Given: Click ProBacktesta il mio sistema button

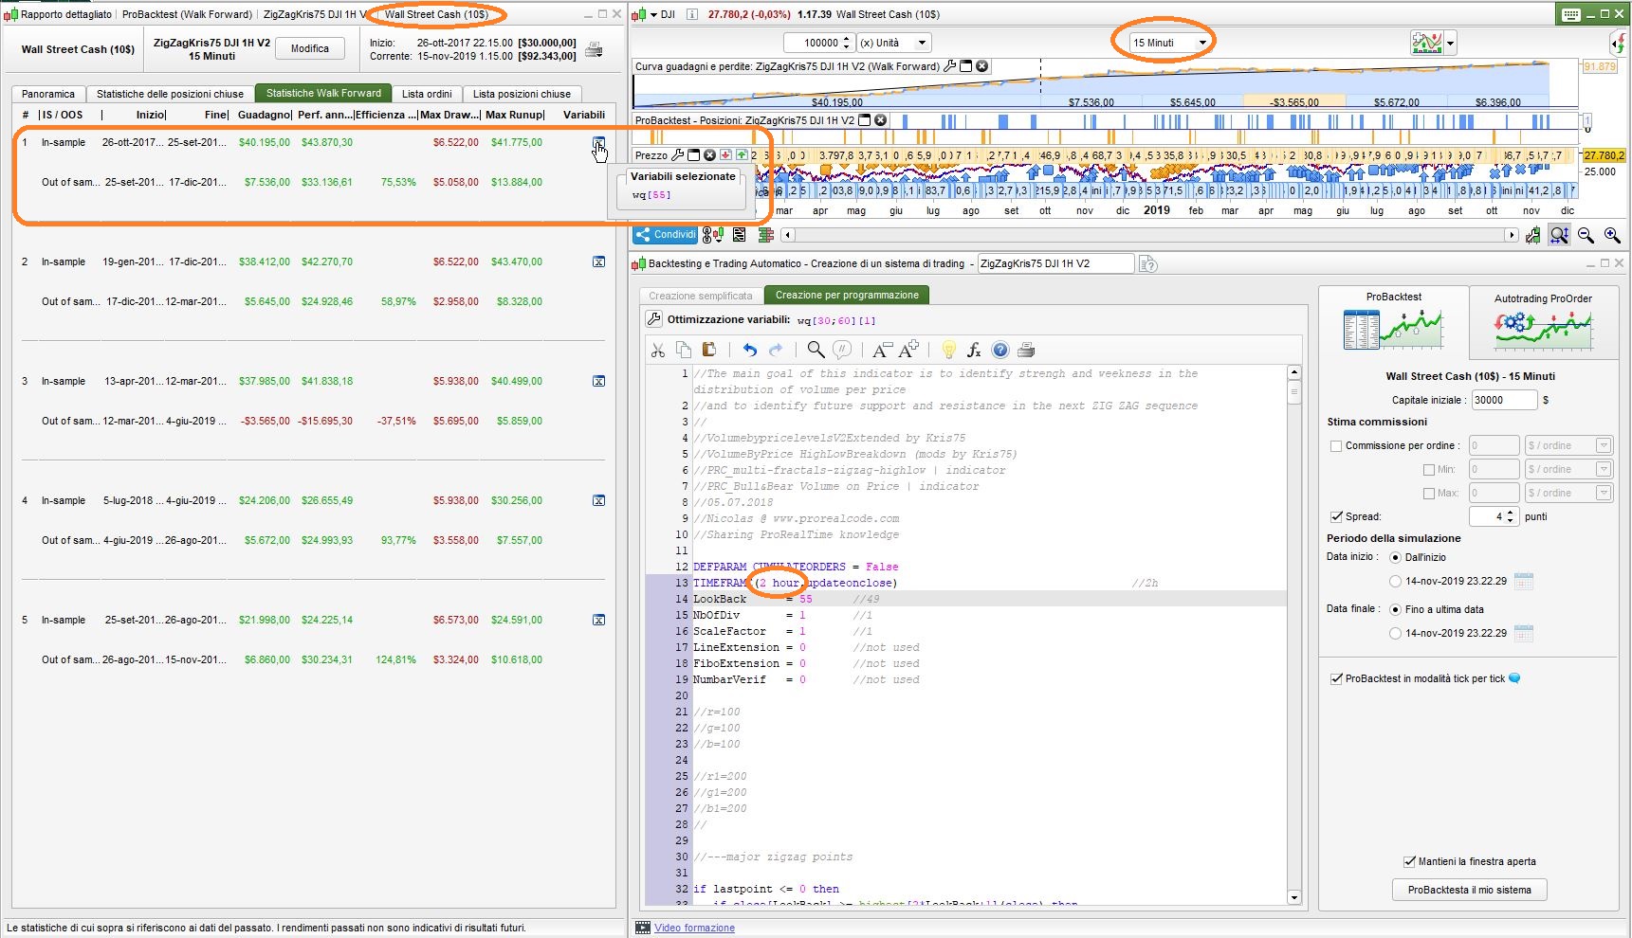Looking at the screenshot, I should click(1469, 890).
